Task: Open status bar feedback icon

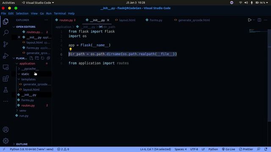Action: (259, 149)
